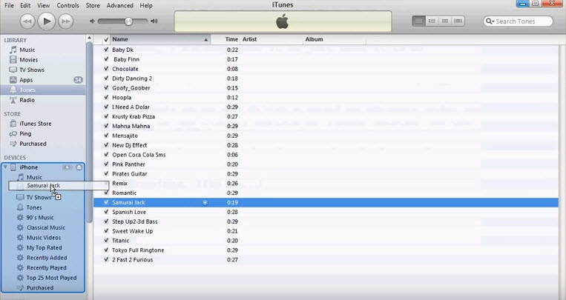Collapse the iPhone device tree
The image size is (566, 300).
pos(5,167)
